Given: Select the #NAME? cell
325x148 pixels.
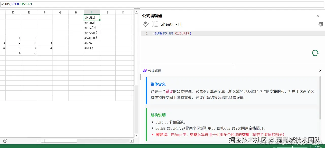Looking at the screenshot, I should (92, 33).
